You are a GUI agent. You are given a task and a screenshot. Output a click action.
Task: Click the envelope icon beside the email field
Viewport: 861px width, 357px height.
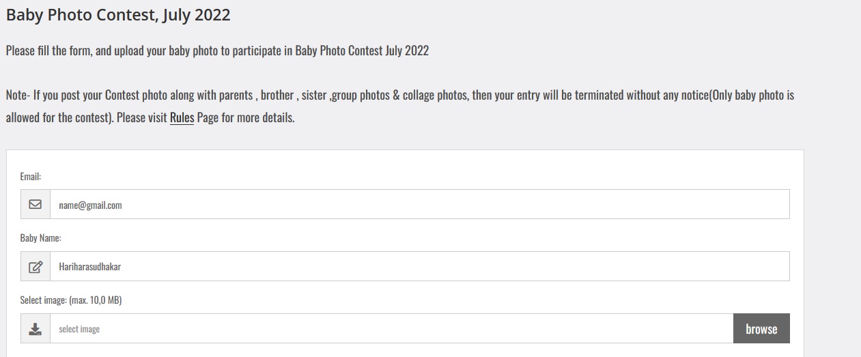click(x=36, y=204)
